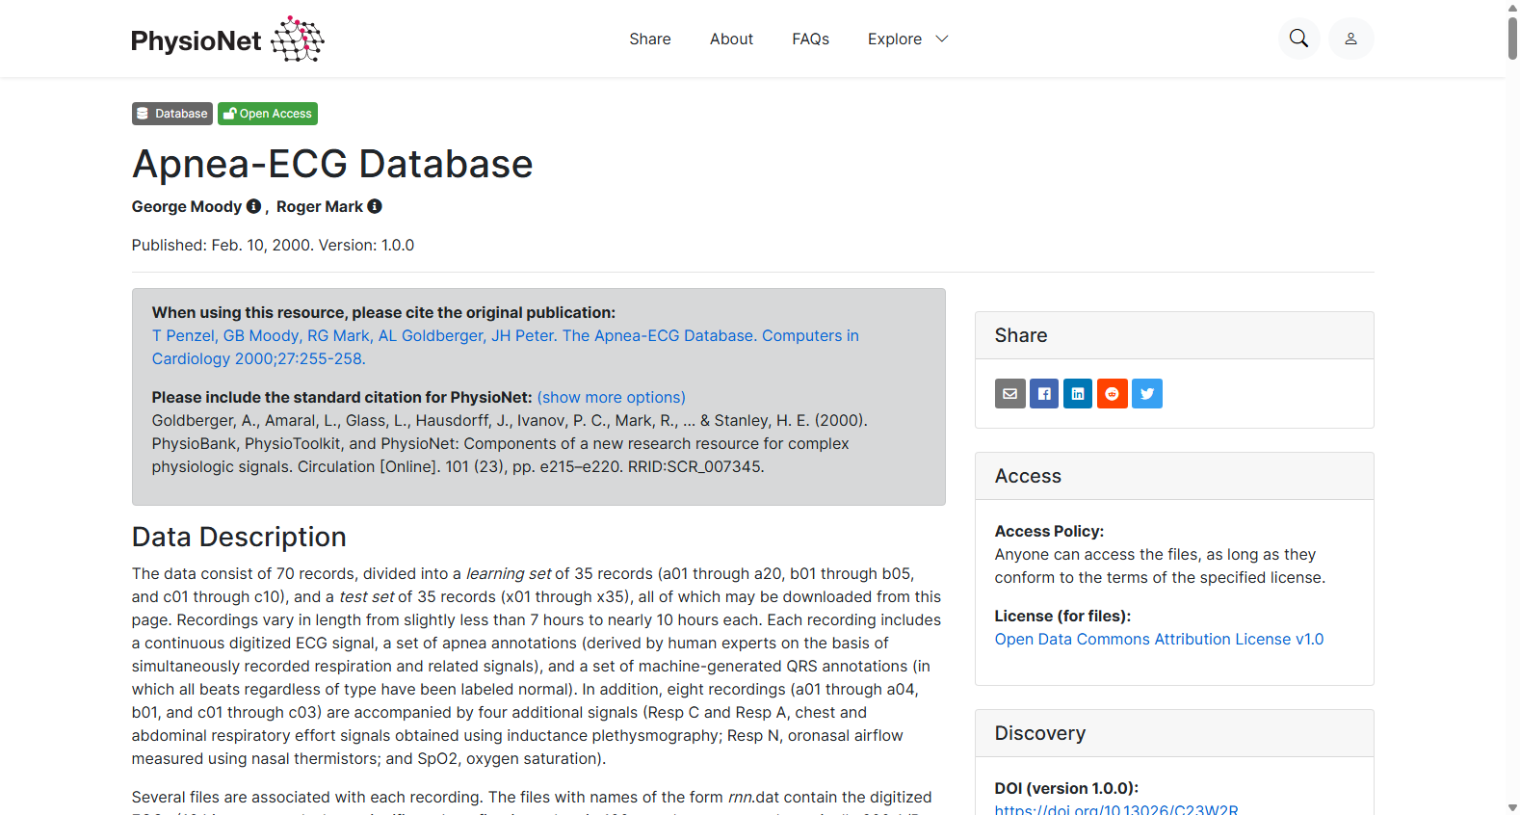Show info icon next to George Moody

tap(253, 206)
